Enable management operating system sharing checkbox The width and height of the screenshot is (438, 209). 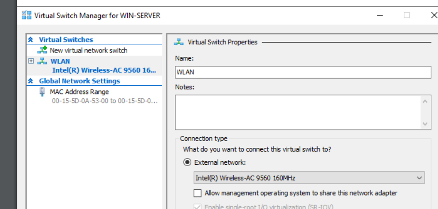(197, 193)
